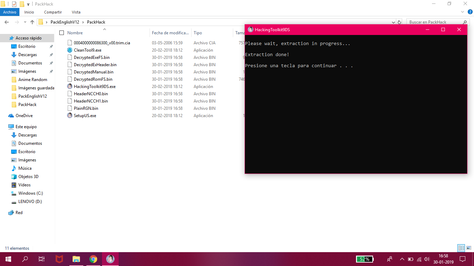The width and height of the screenshot is (474, 266).
Task: Open the address bar previous locations dropdown
Action: coord(393,22)
